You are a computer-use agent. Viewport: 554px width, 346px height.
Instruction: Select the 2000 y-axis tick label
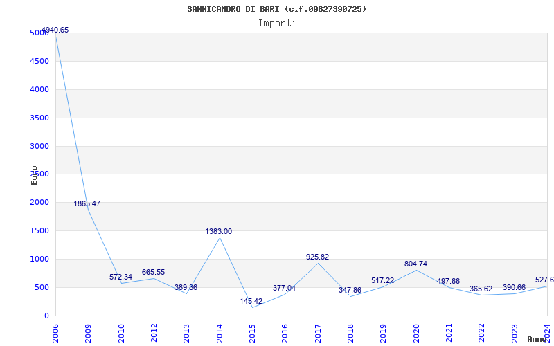pos(39,203)
